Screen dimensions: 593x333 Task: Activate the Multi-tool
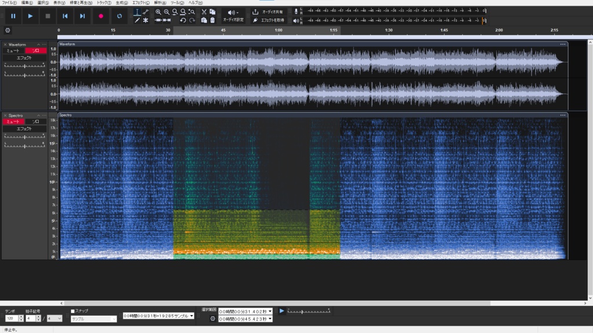coord(145,20)
